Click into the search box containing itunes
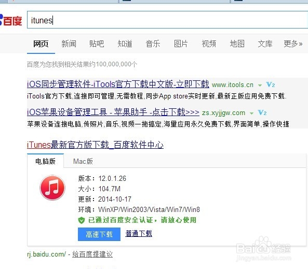The width and height of the screenshot is (308, 269). click(x=167, y=20)
